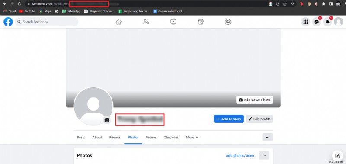This screenshot has width=346, height=164.
Task: Click Add Cover Photo button
Action: 255,100
